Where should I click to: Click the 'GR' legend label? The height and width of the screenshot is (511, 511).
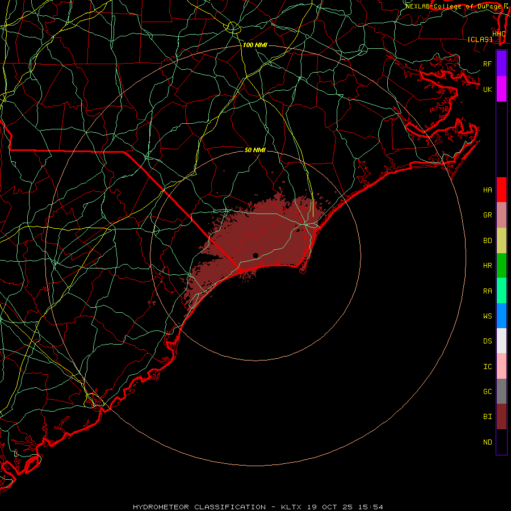[488, 215]
